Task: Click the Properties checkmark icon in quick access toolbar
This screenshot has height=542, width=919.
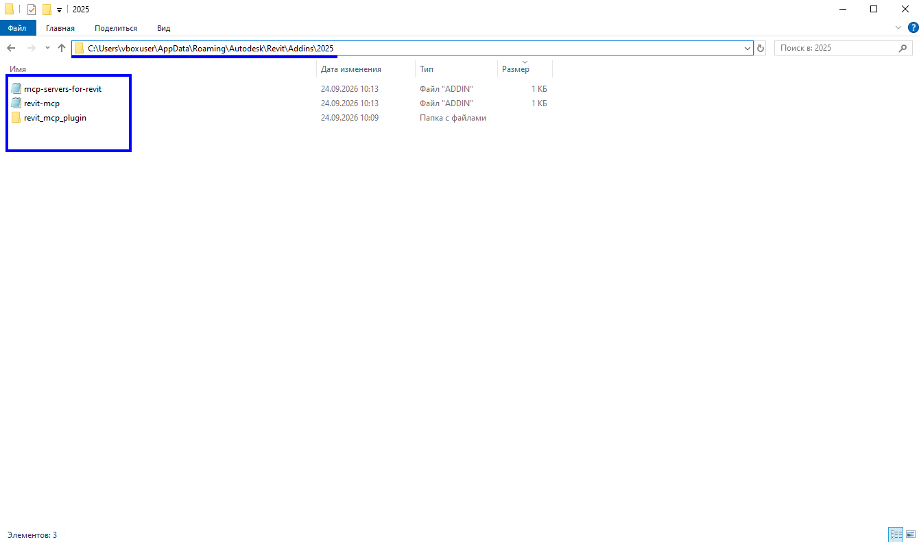Action: coord(32,10)
